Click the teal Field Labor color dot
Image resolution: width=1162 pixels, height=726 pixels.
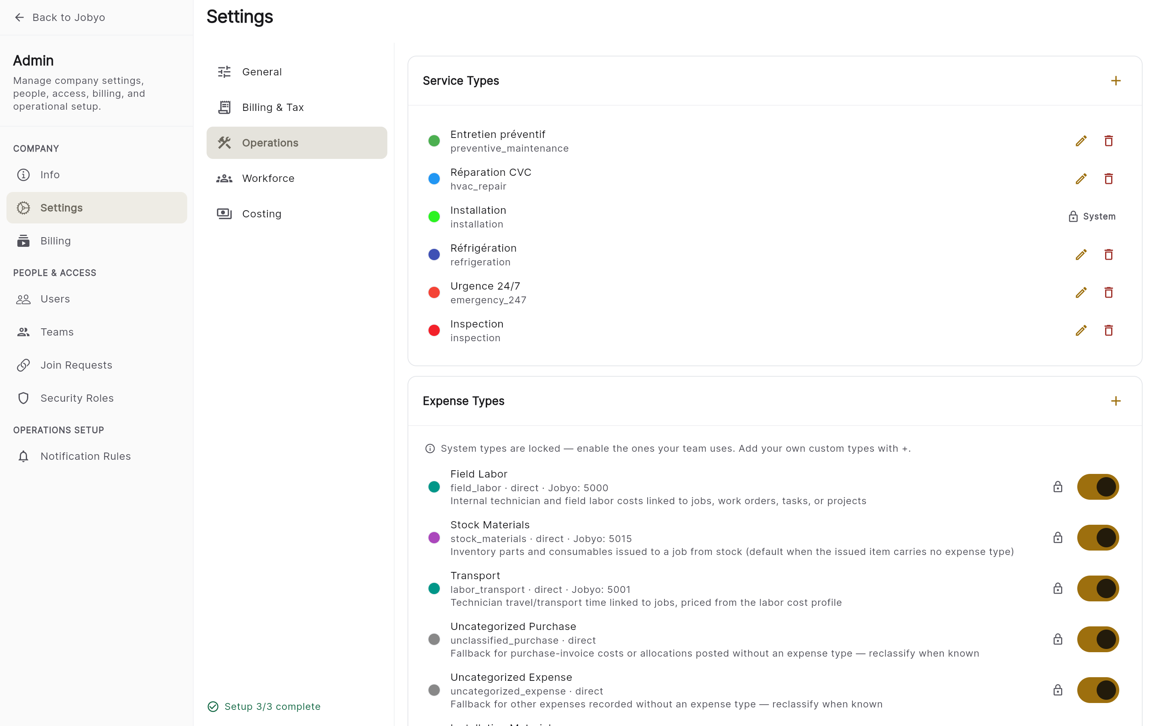point(434,487)
